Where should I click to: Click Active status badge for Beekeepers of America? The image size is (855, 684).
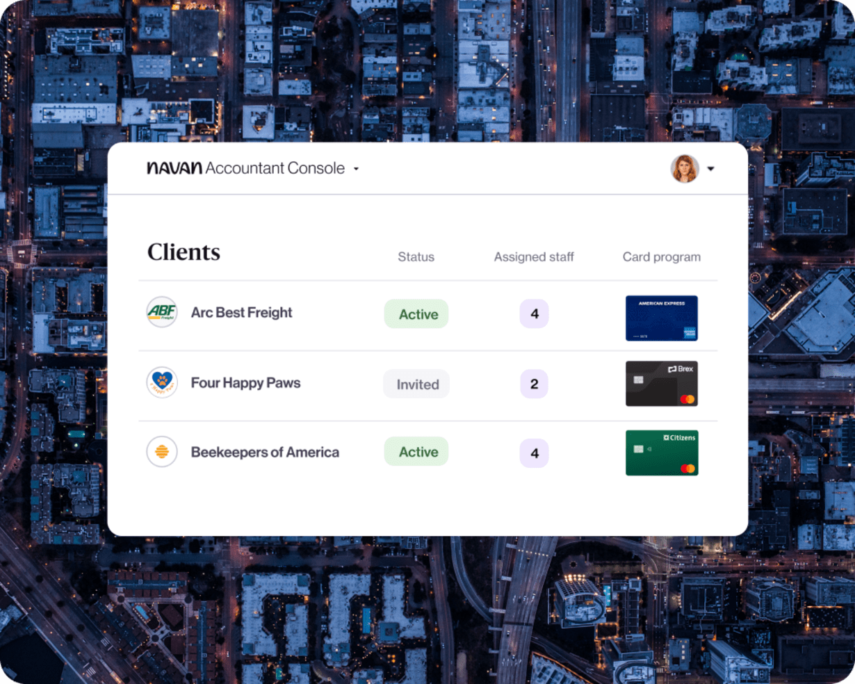click(x=416, y=452)
